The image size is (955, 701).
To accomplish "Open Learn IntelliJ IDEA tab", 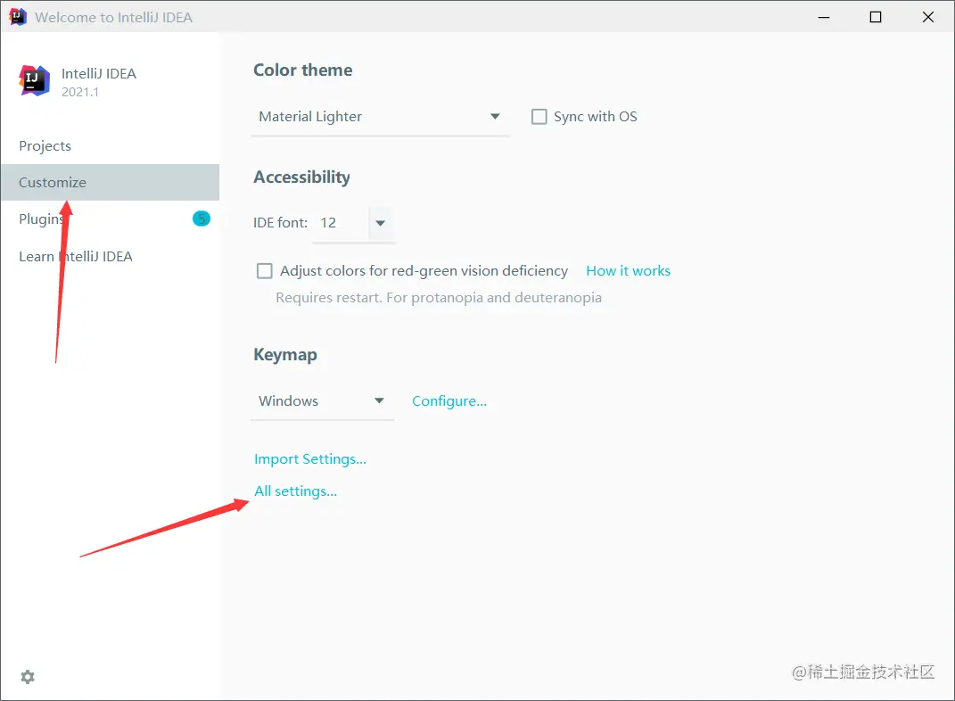I will [110, 256].
